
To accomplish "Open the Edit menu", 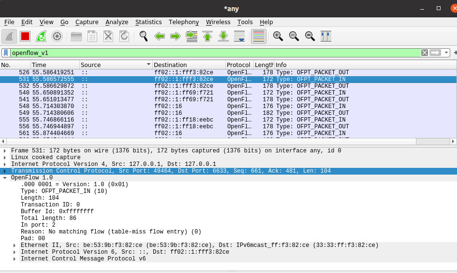I will (x=27, y=22).
